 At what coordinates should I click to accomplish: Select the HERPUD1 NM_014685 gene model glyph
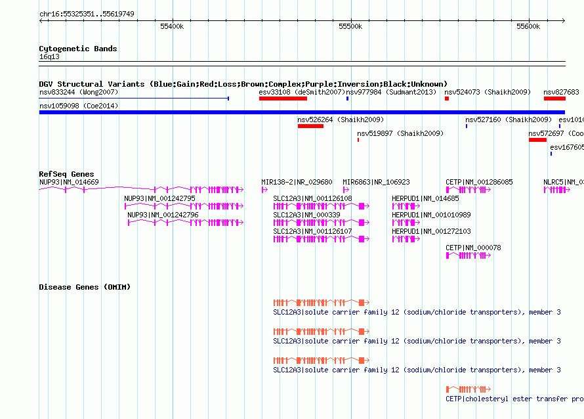tap(406, 206)
